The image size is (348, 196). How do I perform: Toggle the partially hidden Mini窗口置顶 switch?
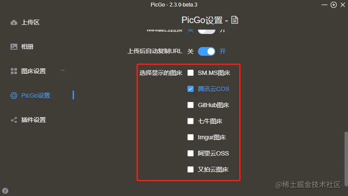(x=206, y=31)
